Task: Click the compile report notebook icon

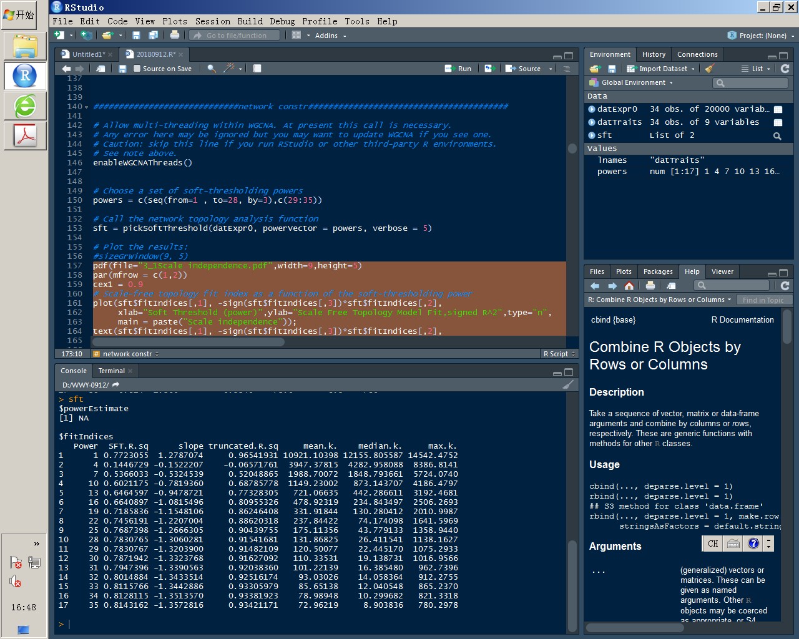Action: point(257,69)
